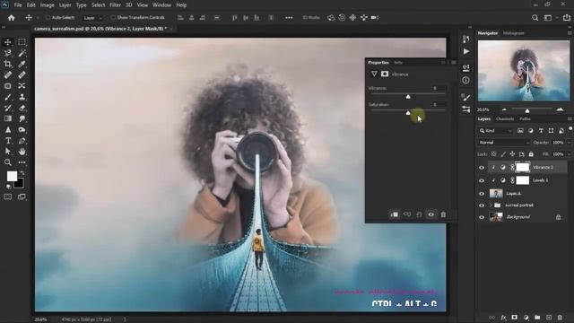Select the Gradient tool
The width and height of the screenshot is (574, 323).
(8, 118)
